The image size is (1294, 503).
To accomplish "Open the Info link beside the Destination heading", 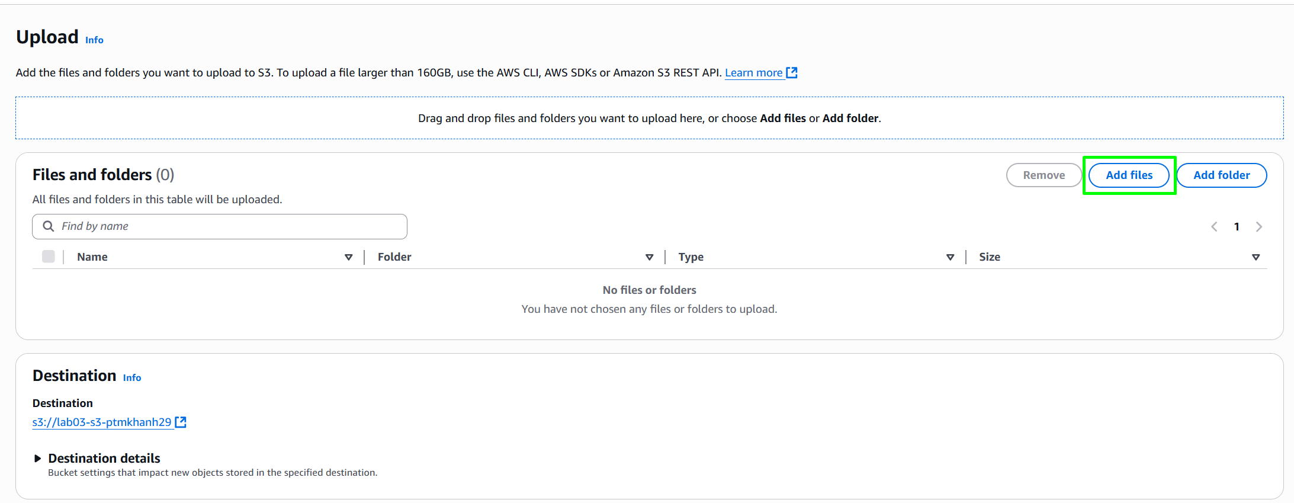I will click(132, 377).
